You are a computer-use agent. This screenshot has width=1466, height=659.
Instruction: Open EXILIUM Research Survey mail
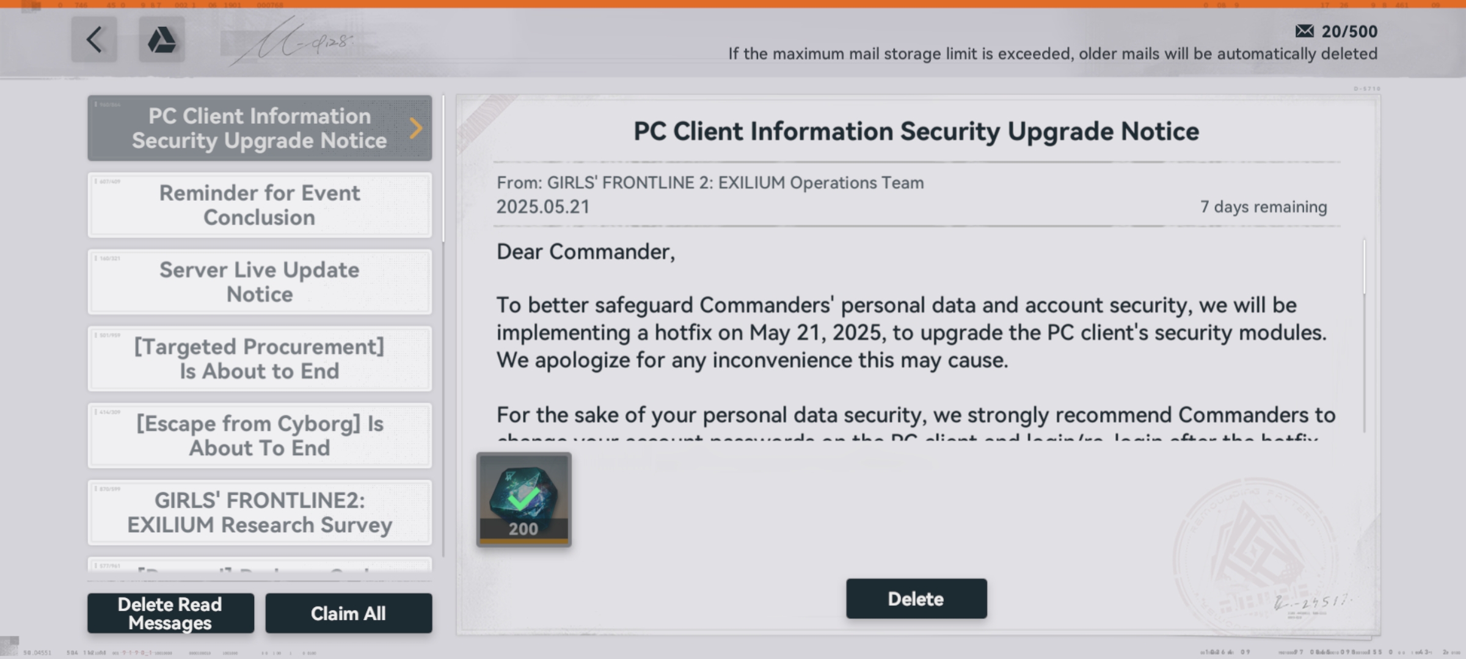click(x=260, y=513)
